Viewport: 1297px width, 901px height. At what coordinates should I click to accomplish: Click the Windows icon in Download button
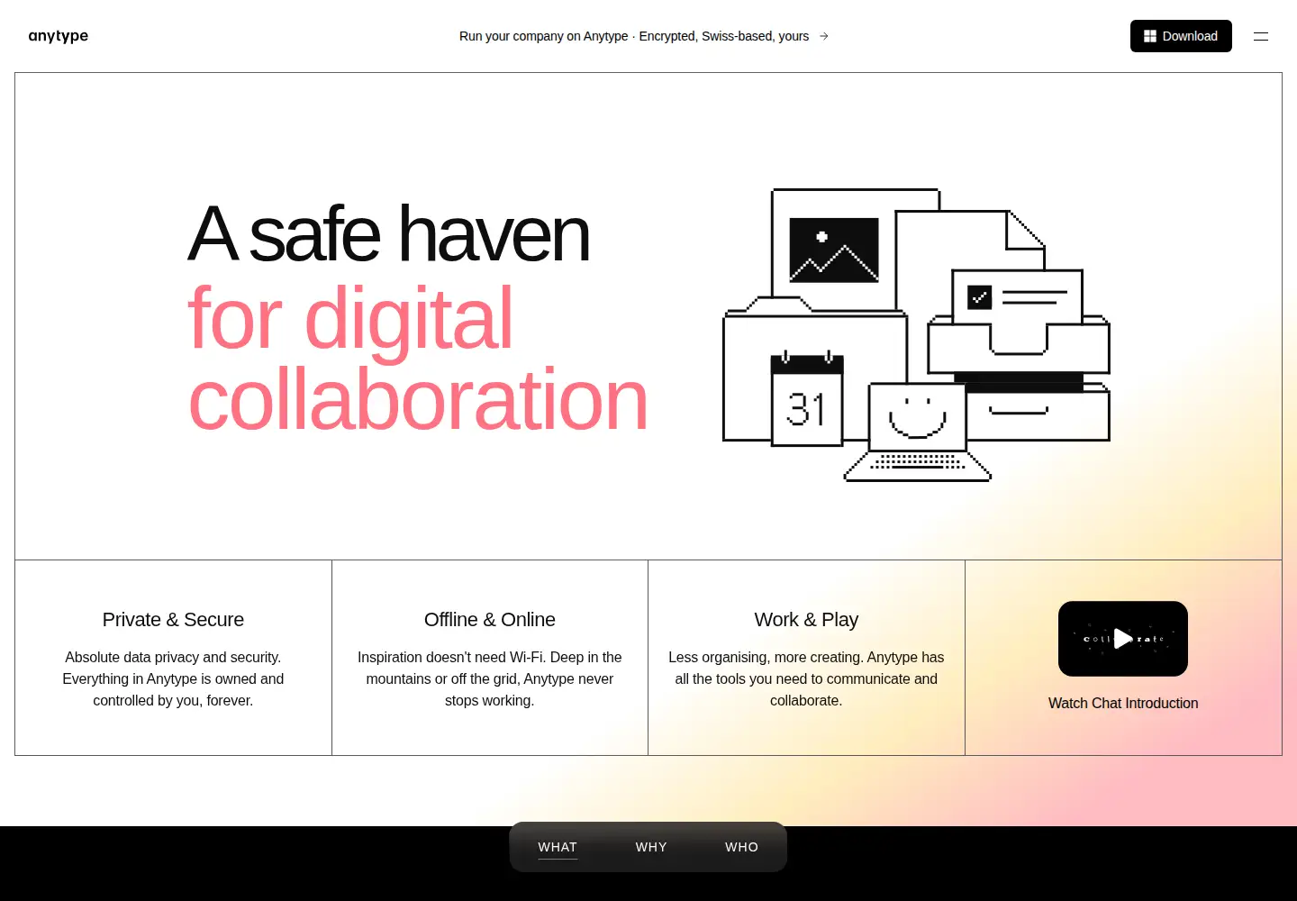[x=1150, y=36]
